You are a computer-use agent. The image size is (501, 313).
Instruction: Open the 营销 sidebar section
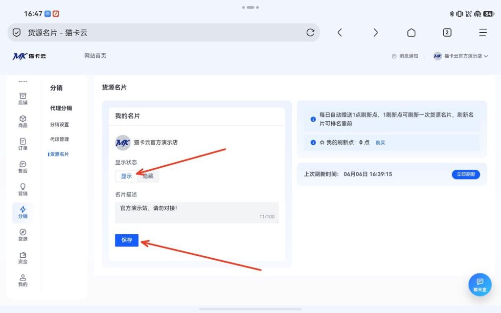coord(23,189)
